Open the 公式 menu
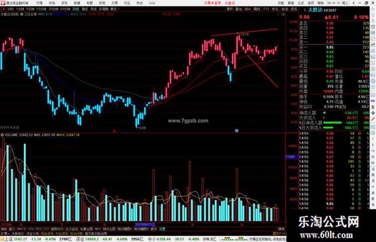This screenshot has width=376, height=242. coord(301,3)
